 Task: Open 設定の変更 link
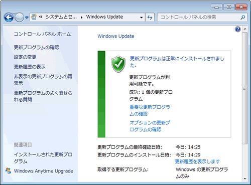[x=25, y=57]
